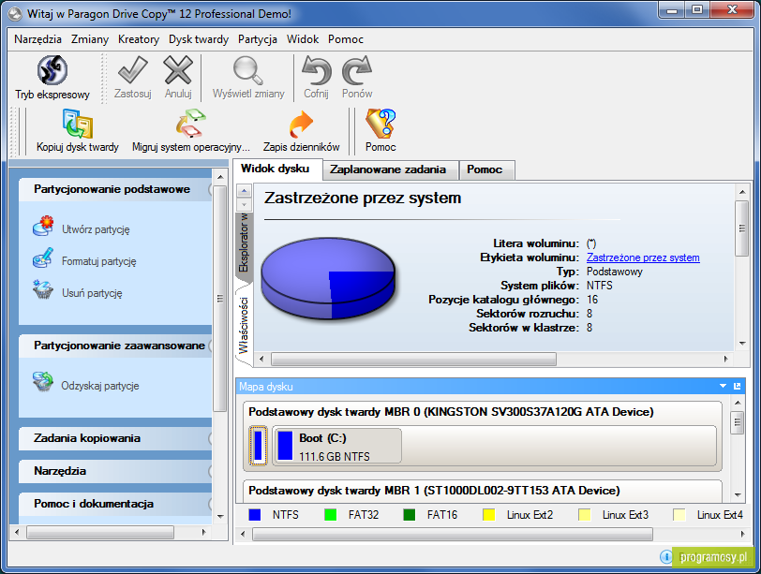Open Wyświetl zmiany magnifier
This screenshot has width=761, height=574.
pos(248,78)
